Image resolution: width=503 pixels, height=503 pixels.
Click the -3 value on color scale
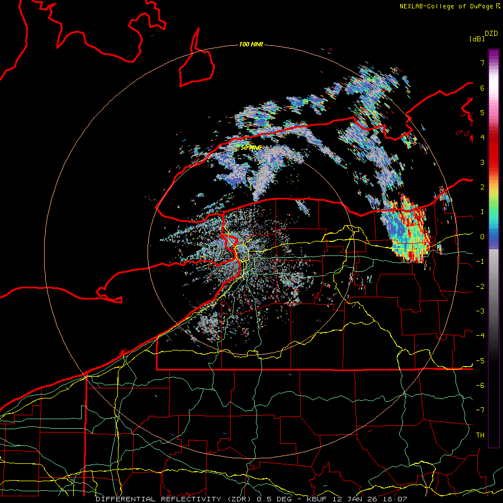[480, 311]
